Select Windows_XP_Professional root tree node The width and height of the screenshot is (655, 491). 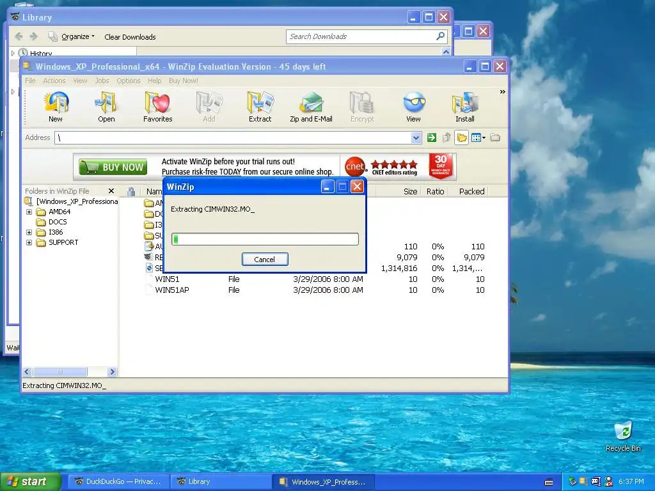(x=72, y=201)
